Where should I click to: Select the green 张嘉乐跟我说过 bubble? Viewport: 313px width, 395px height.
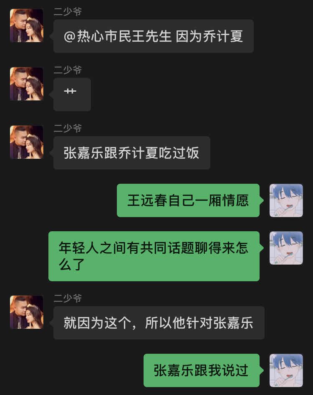click(202, 370)
